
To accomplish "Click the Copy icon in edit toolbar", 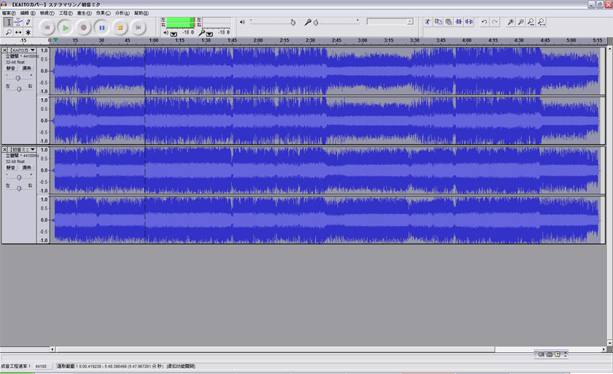I will (439, 22).
